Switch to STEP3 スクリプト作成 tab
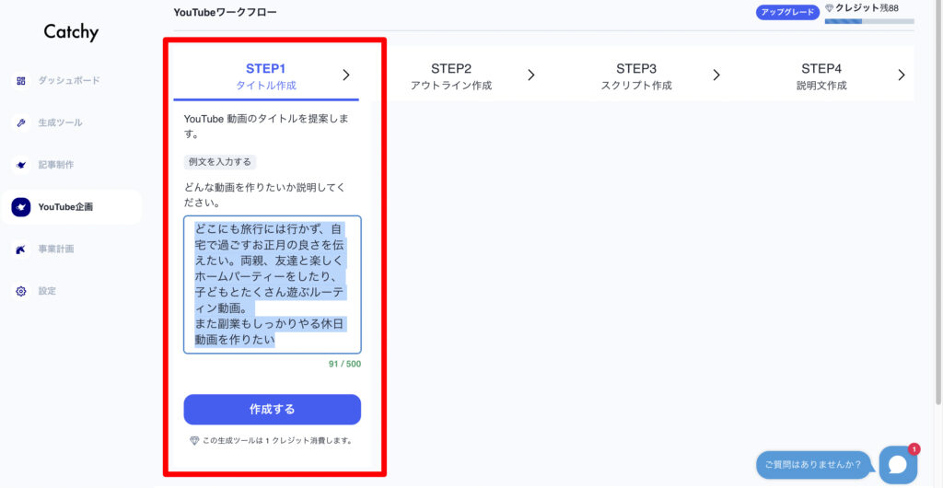 point(636,76)
